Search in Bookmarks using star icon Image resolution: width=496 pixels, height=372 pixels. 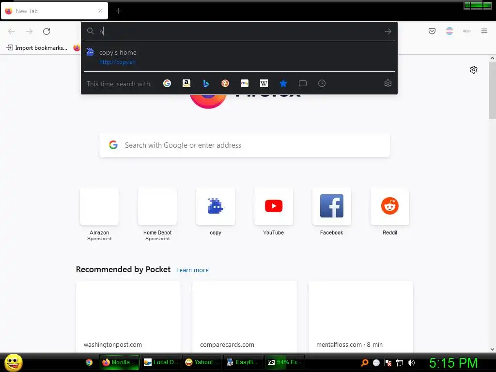point(283,83)
